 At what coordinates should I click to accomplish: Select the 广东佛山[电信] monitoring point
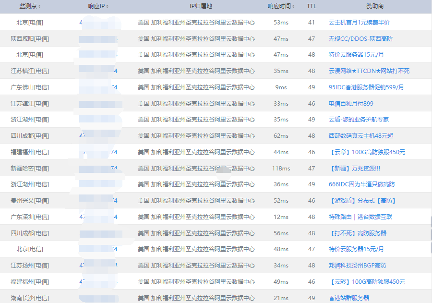(x=30, y=87)
